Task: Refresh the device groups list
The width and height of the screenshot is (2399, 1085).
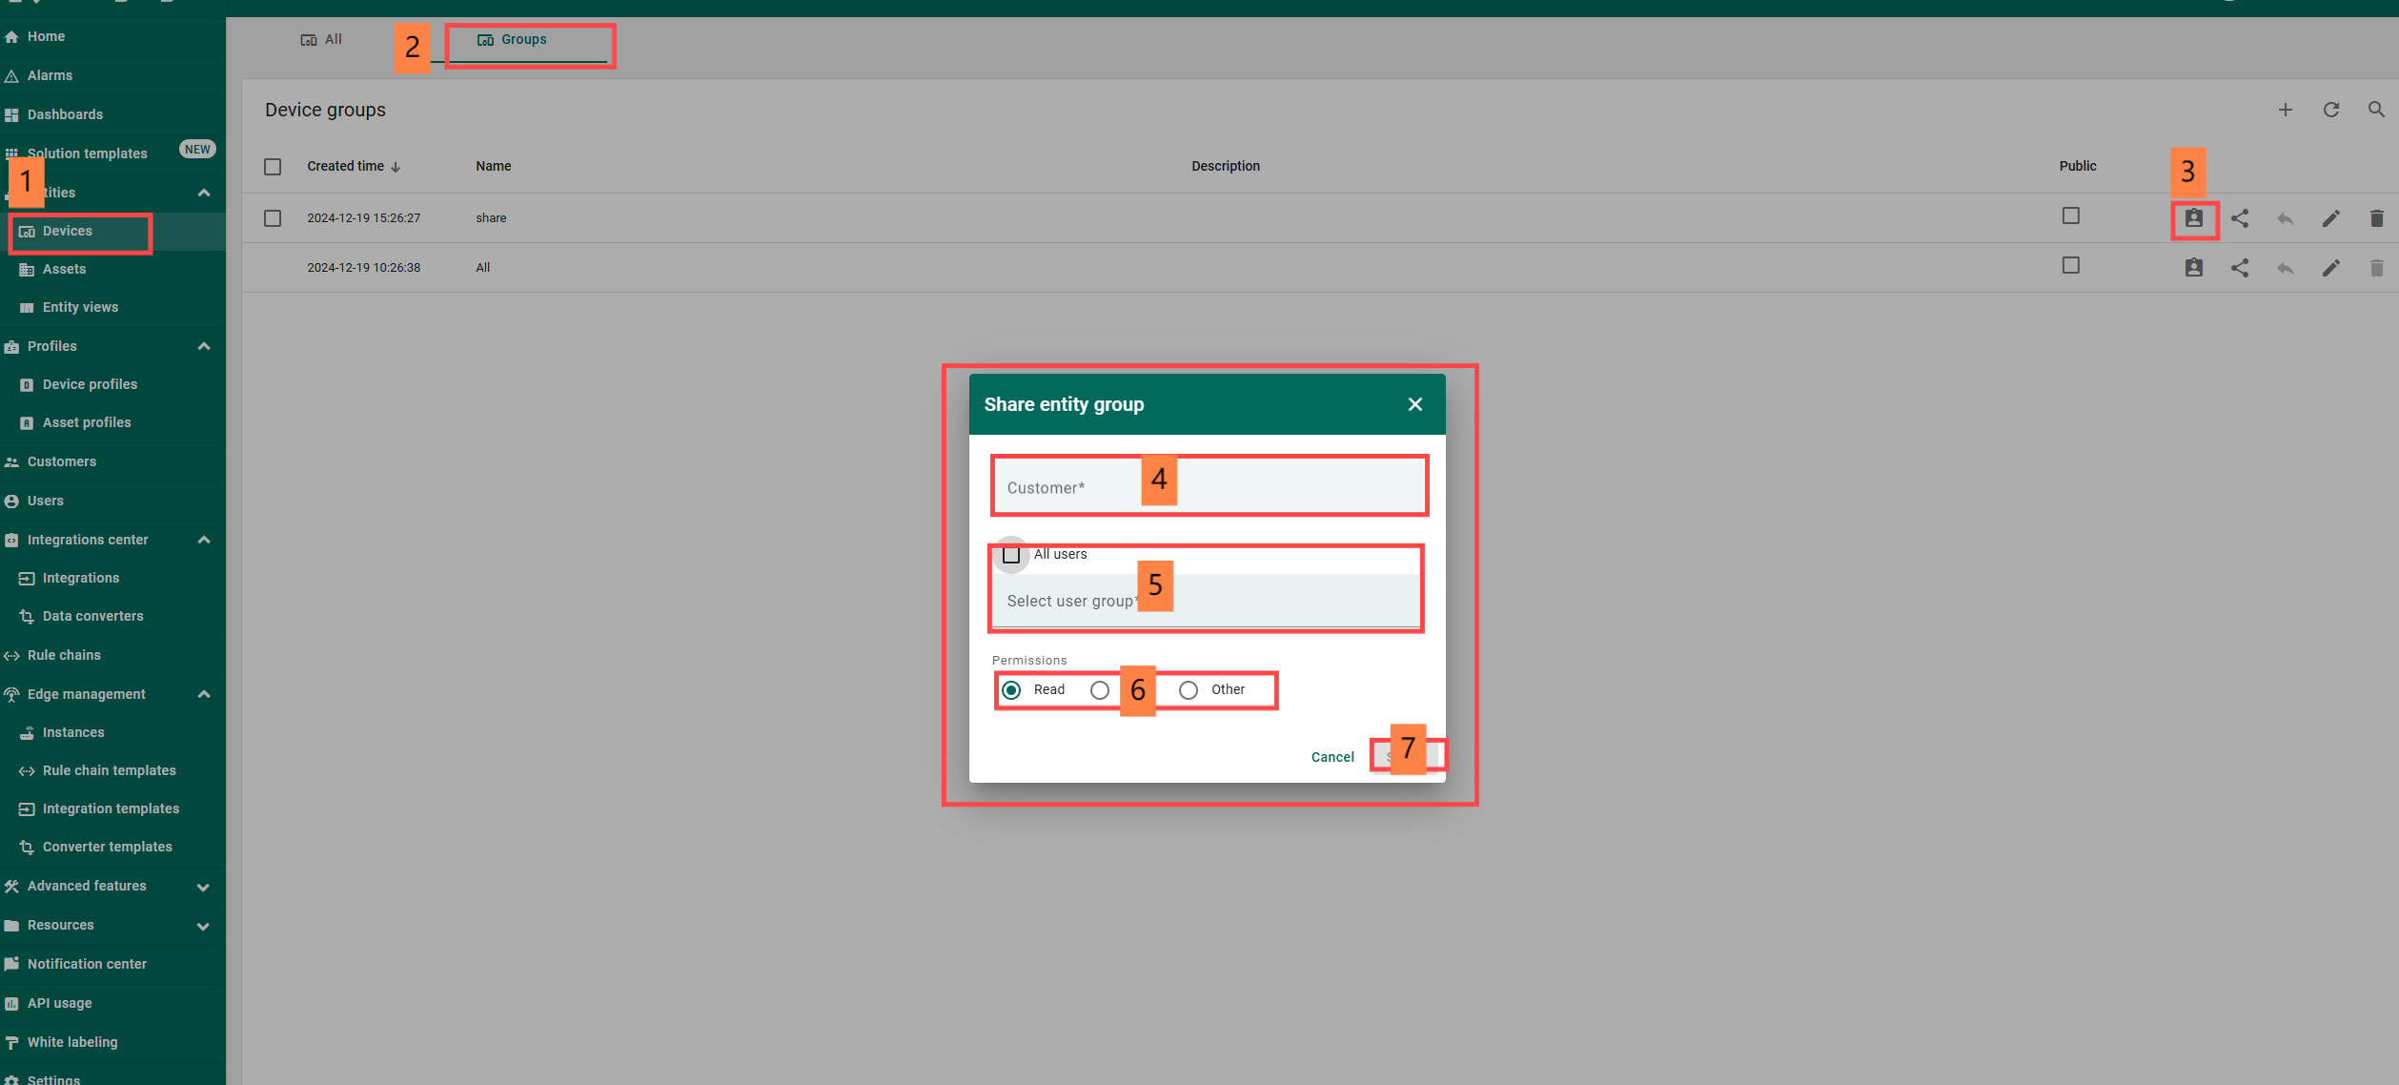Action: coord(2330,110)
